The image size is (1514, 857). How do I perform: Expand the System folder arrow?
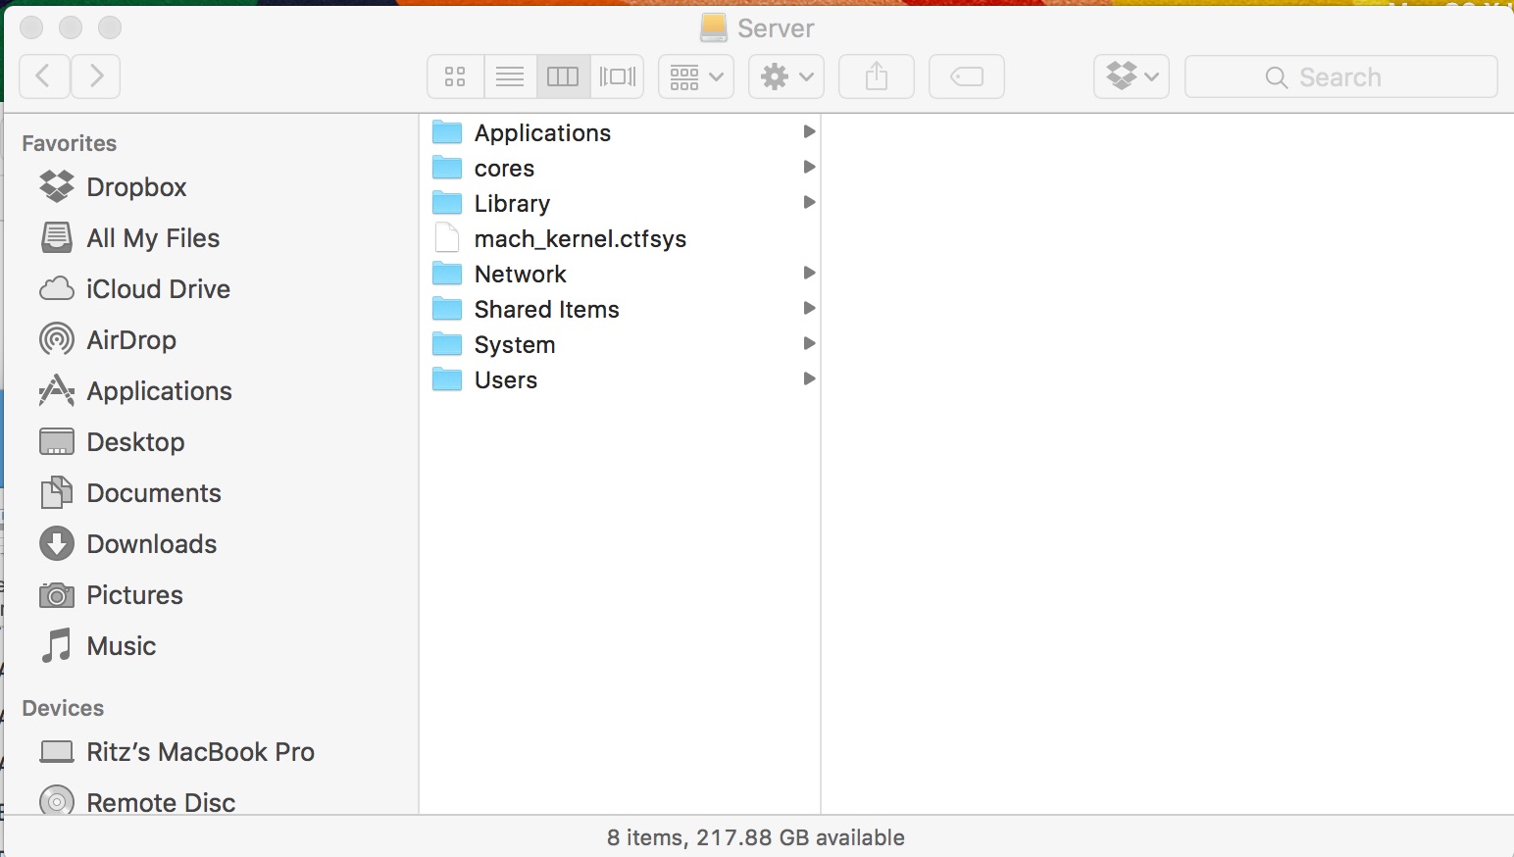(809, 343)
